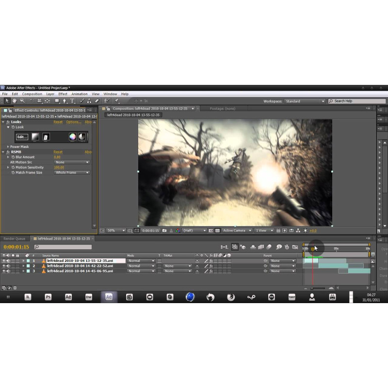Click the Edit... button in Looks
The height and width of the screenshot is (388, 388).
point(22,137)
